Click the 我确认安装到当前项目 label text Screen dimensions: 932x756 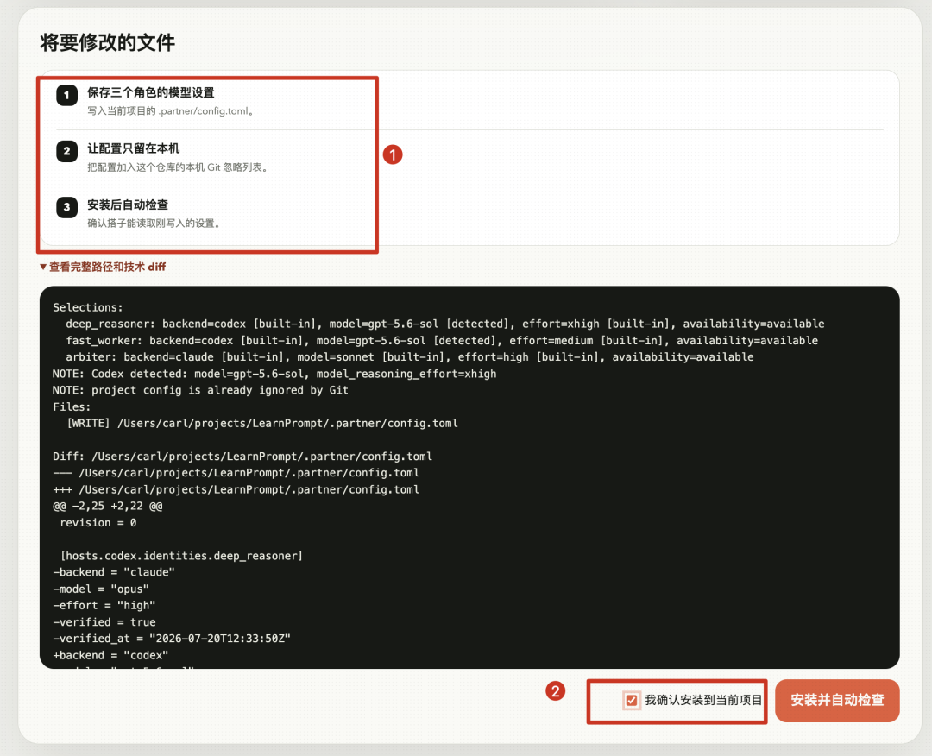[703, 700]
